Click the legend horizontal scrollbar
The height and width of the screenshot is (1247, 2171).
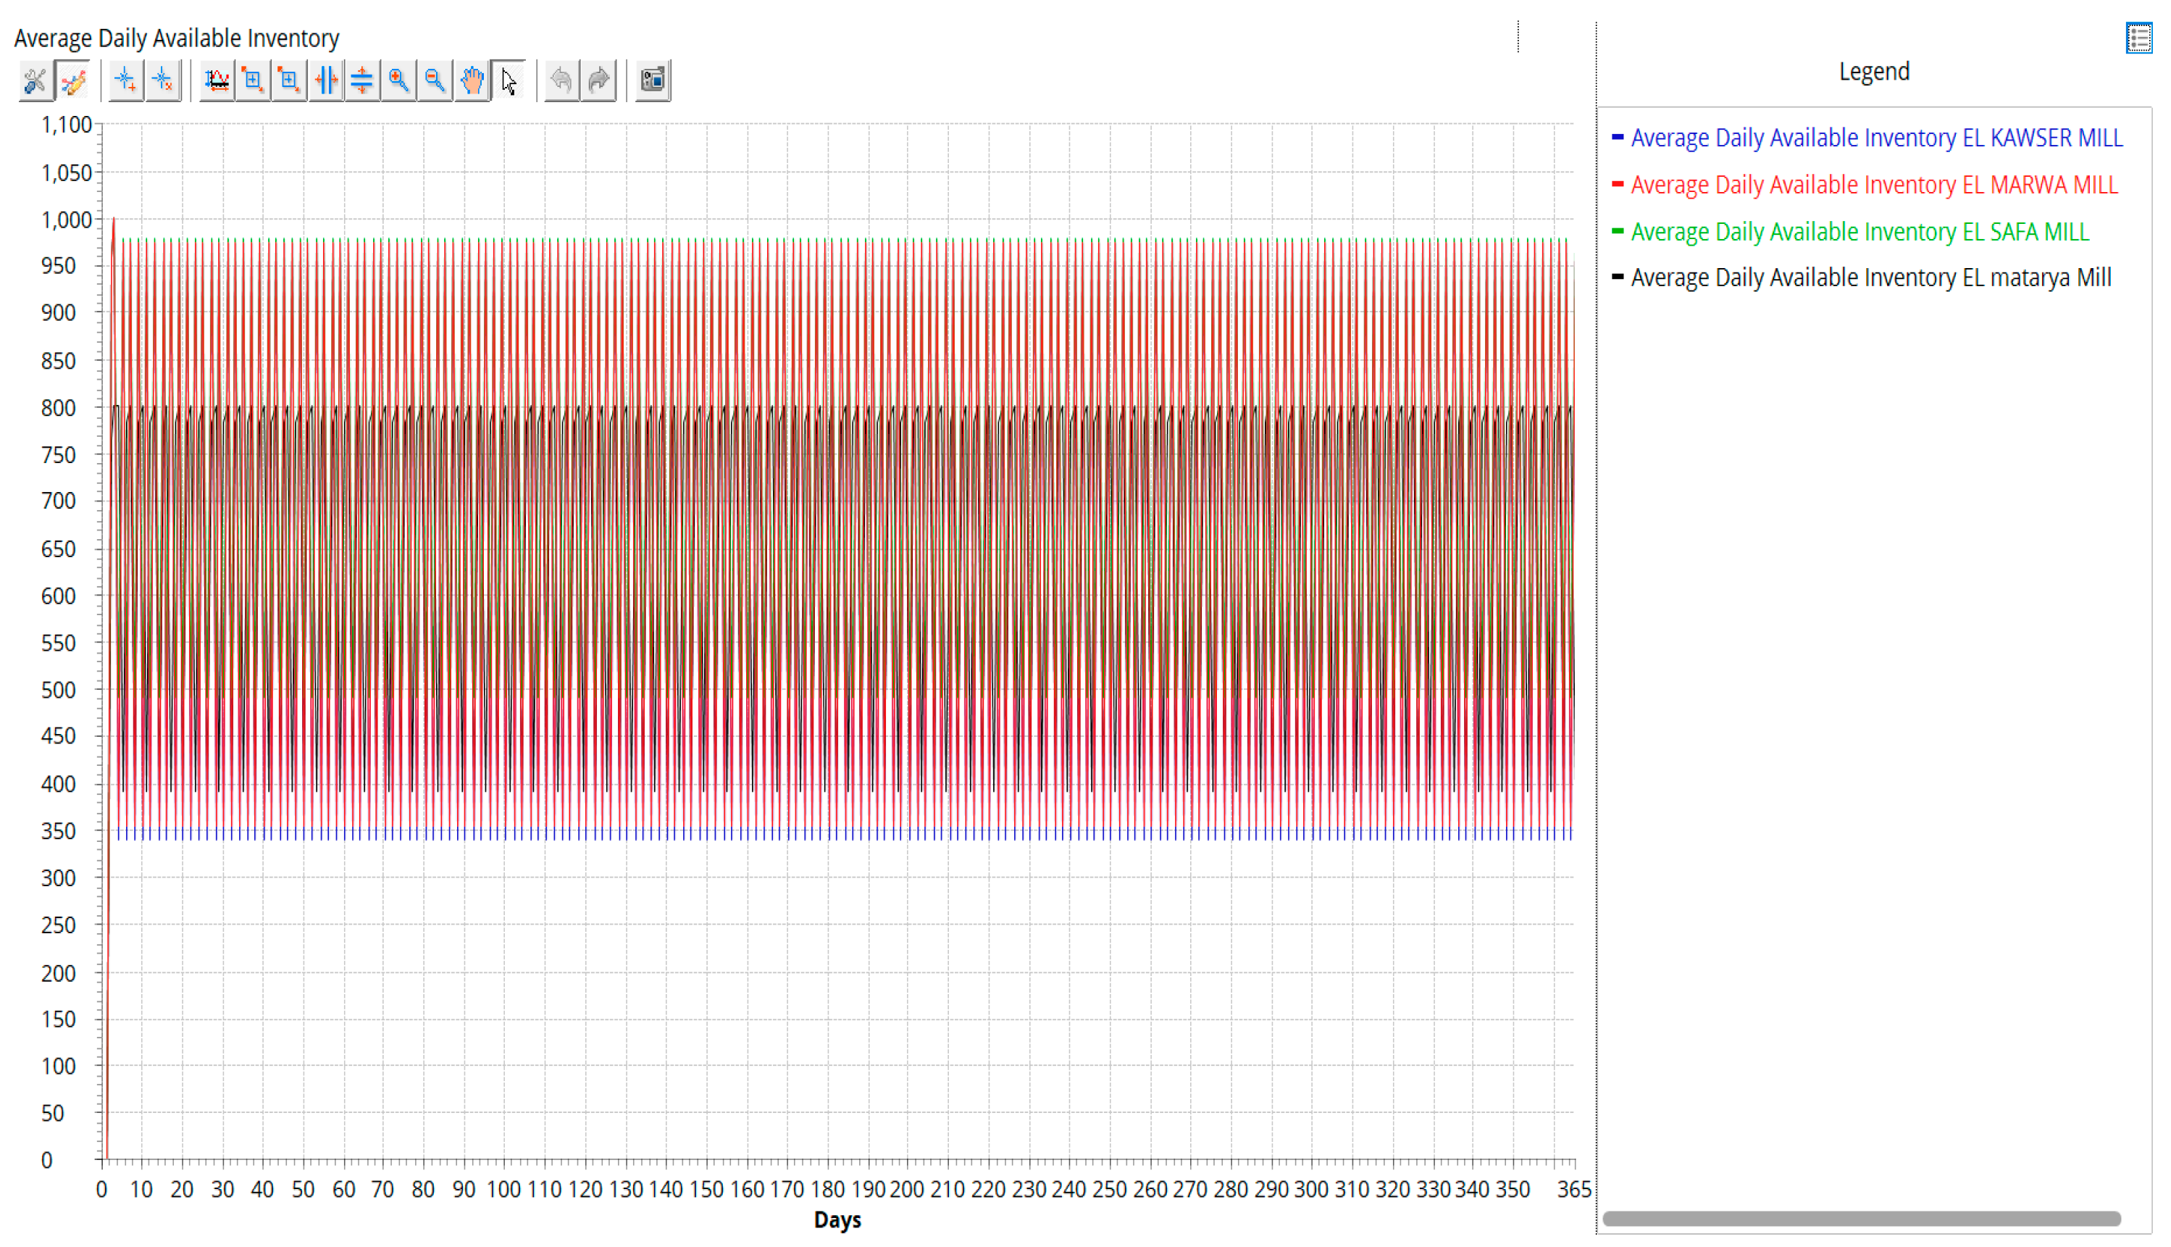point(1861,1218)
